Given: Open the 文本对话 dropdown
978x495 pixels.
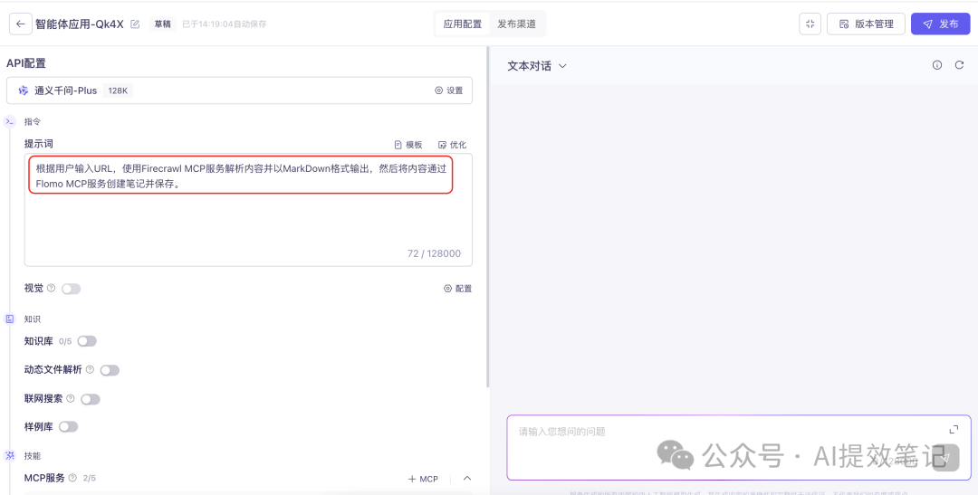Looking at the screenshot, I should pyautogui.click(x=537, y=65).
